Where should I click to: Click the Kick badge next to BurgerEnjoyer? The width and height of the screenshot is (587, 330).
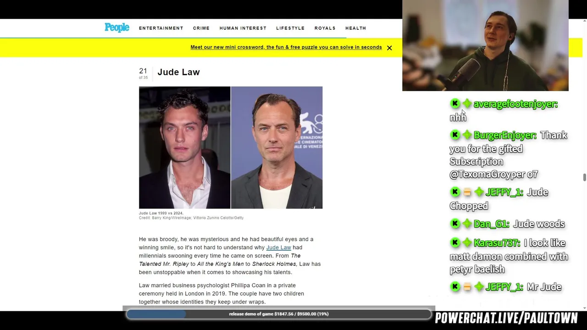pyautogui.click(x=455, y=135)
